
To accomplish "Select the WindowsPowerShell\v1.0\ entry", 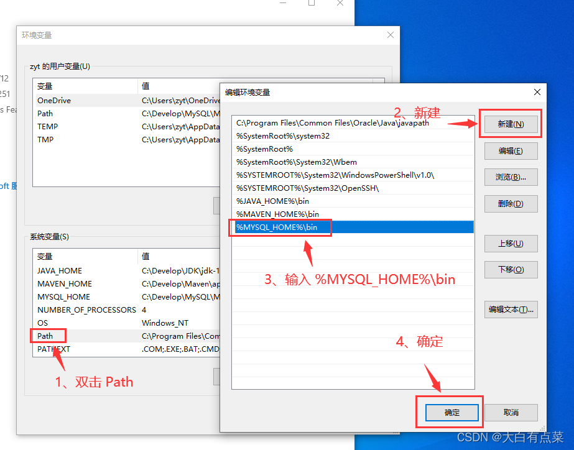I will [353, 175].
